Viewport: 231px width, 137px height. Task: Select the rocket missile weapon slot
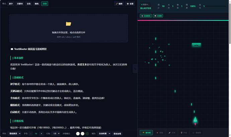[172, 133]
